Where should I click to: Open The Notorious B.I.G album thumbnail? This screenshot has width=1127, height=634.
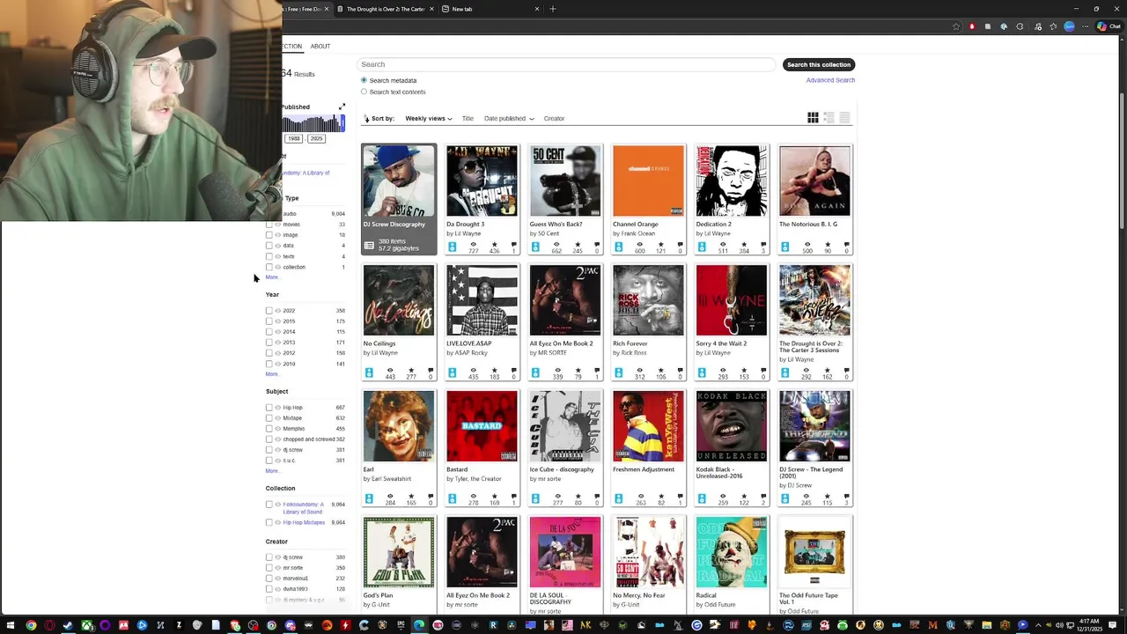[x=814, y=181]
